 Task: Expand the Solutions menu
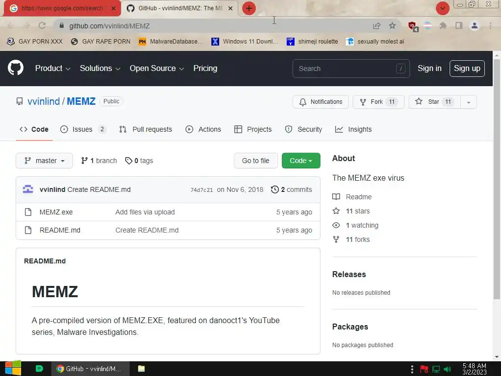[x=100, y=69]
